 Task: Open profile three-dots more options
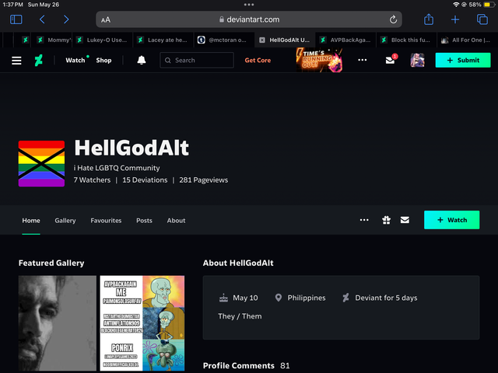[x=364, y=220]
